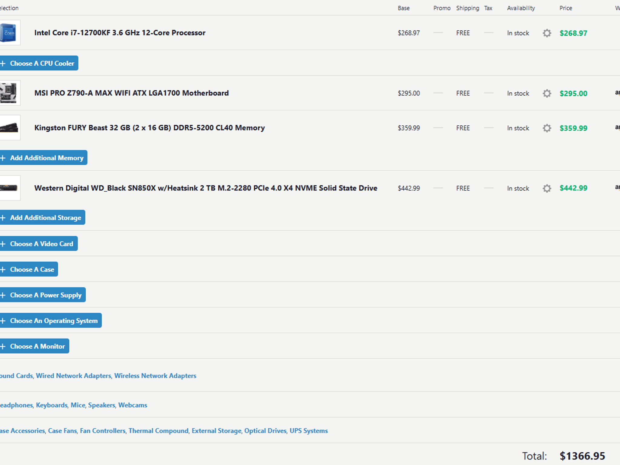Open Webcams category link
Image resolution: width=620 pixels, height=465 pixels.
[x=133, y=405]
